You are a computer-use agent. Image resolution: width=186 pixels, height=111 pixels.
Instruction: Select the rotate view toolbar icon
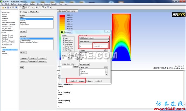point(20,7)
